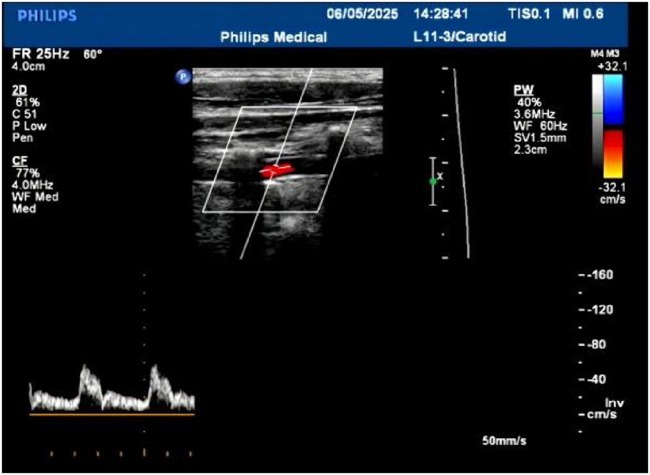The height and width of the screenshot is (475, 650).
Task: Open the CF settings label
Action: click(19, 161)
